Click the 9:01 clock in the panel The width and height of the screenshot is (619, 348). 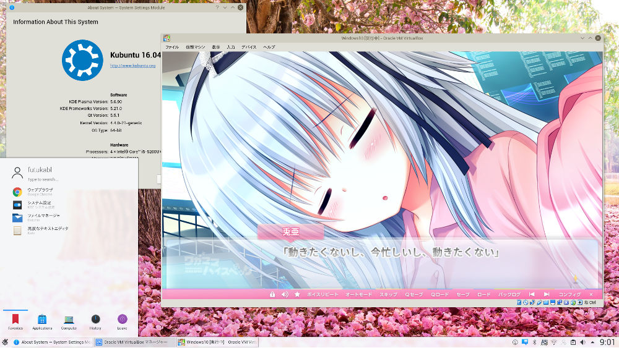pos(607,342)
